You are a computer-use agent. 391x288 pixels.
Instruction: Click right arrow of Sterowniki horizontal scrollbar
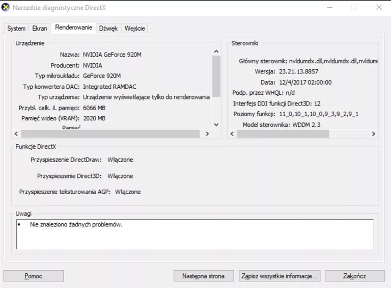[373, 134]
